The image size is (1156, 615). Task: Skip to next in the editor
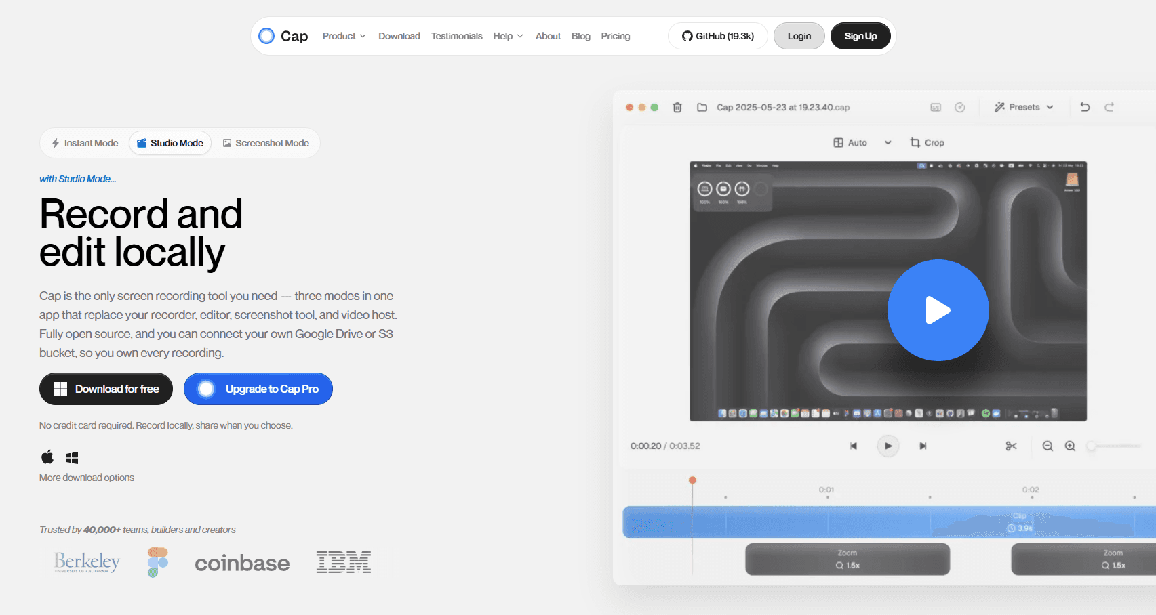tap(923, 446)
